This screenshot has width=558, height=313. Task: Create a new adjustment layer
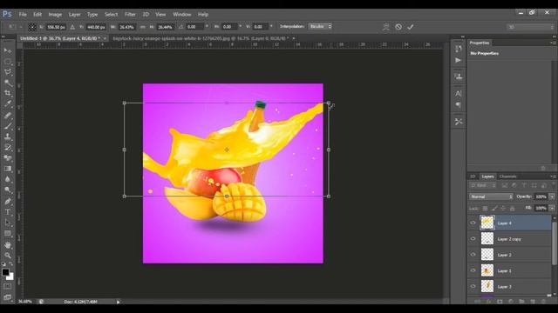[x=511, y=302]
